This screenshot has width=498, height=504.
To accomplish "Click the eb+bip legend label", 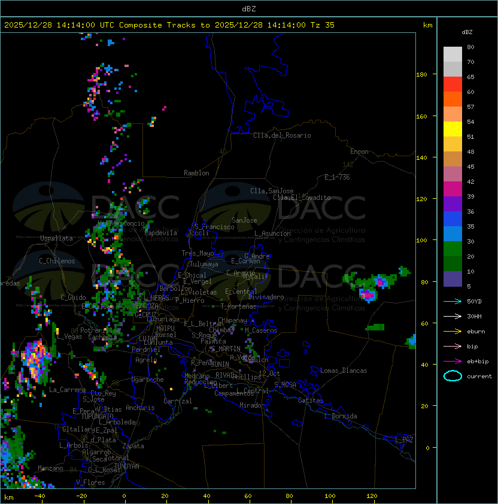I will tap(478, 362).
